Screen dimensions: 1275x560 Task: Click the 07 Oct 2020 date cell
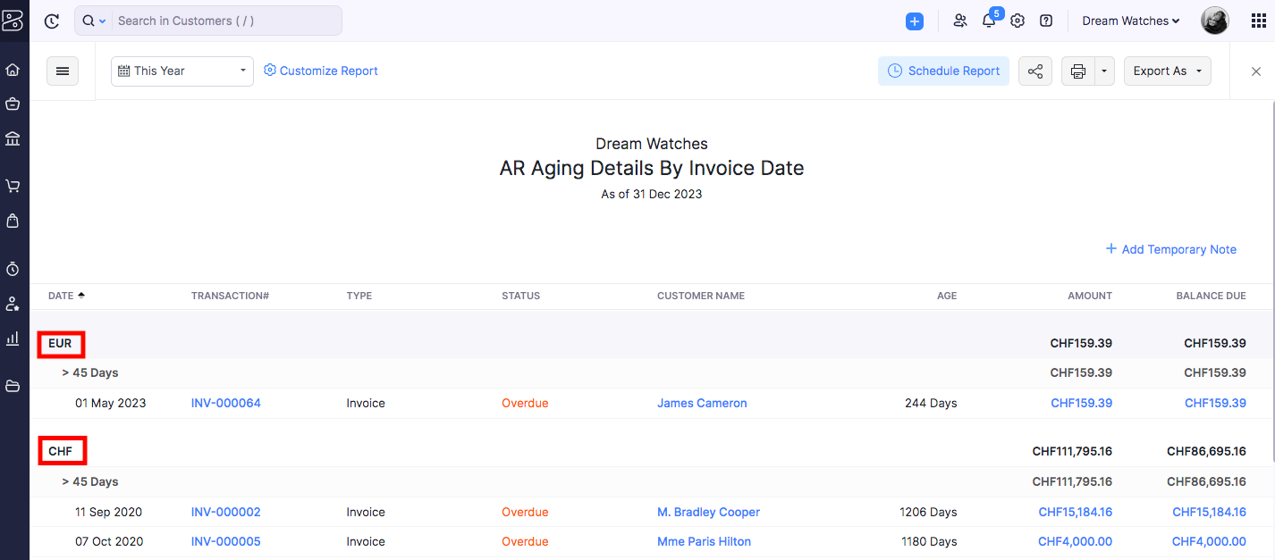click(x=108, y=541)
